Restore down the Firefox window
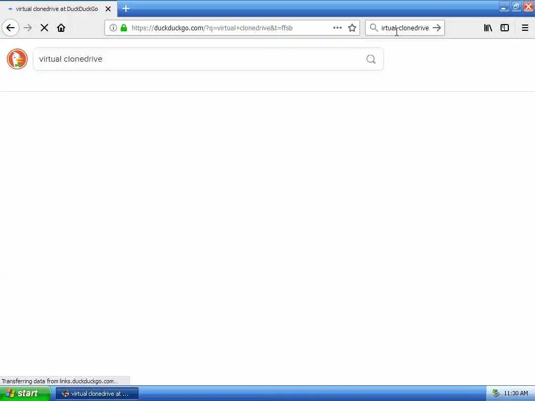 pyautogui.click(x=516, y=7)
